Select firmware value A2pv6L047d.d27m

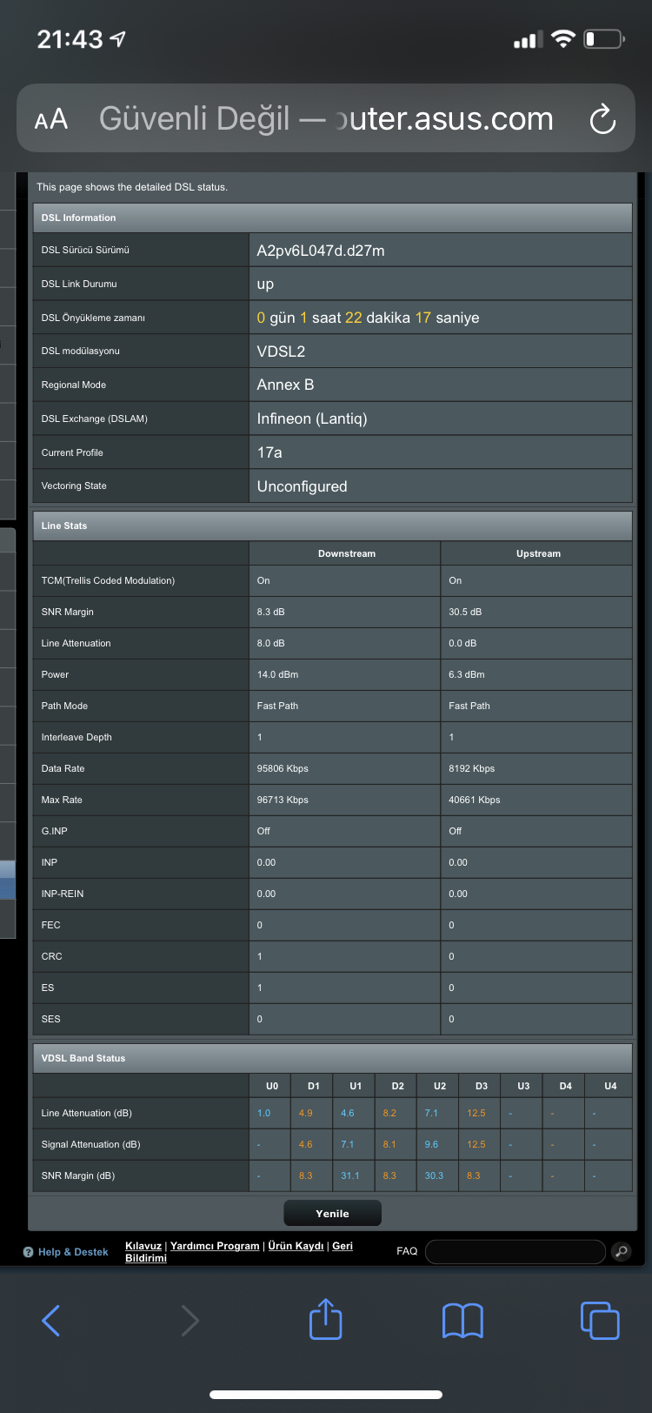[321, 251]
